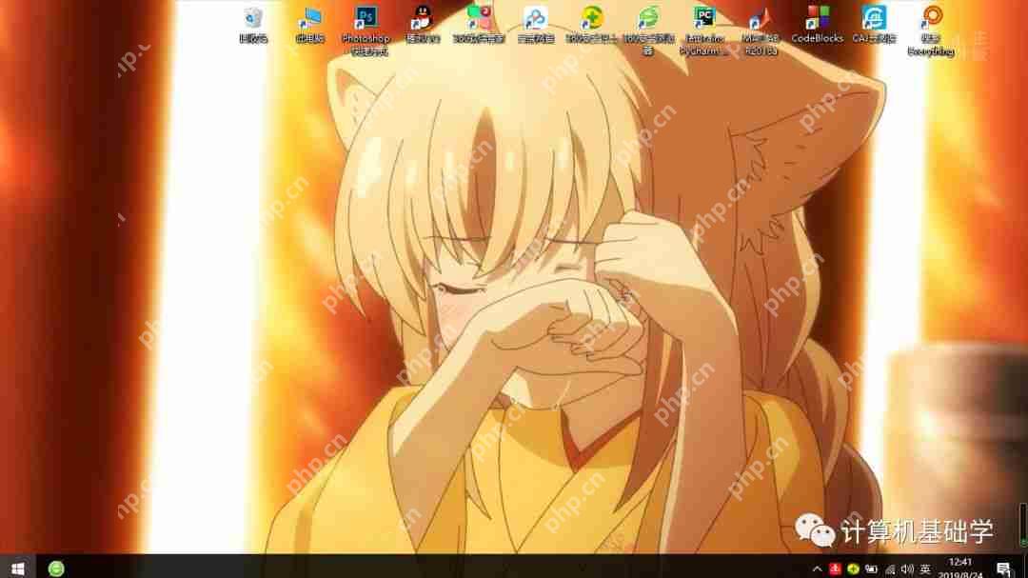Select the QQ penguin desktop icon
Image resolution: width=1028 pixels, height=578 pixels.
pos(423,19)
